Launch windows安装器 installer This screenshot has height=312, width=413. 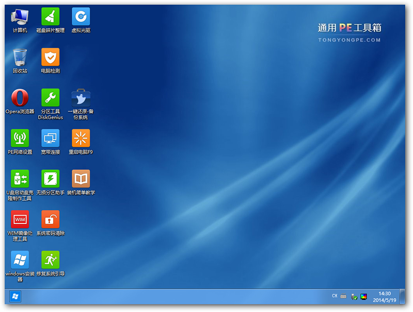20,260
